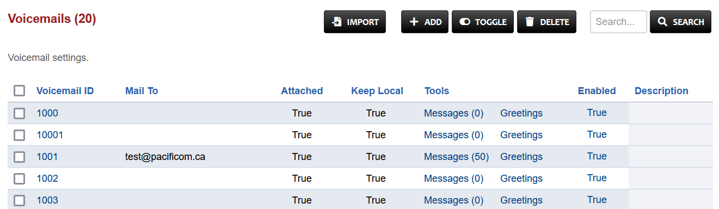The image size is (719, 209).
Task: Open voicemail ID 1003
Action: point(47,200)
